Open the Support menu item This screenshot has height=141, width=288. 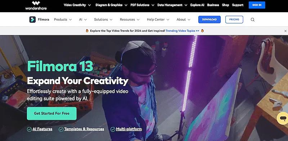point(238,5)
